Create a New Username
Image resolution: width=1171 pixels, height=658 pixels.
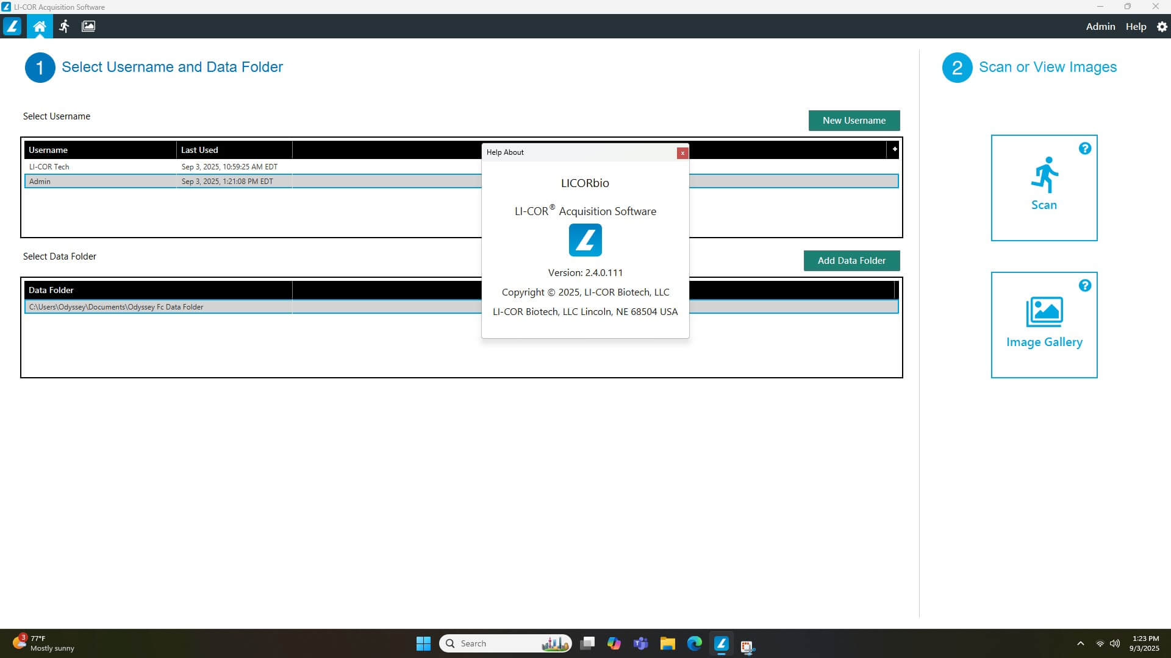(x=853, y=121)
